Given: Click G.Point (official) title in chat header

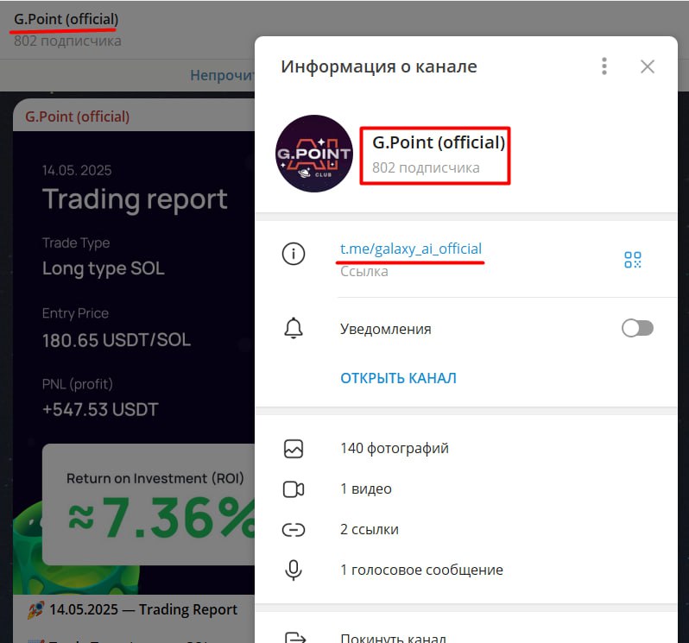Looking at the screenshot, I should tap(66, 19).
